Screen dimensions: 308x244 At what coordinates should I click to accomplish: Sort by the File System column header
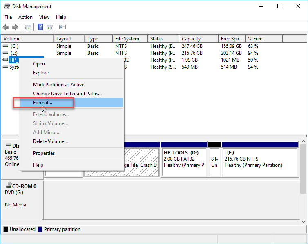point(127,39)
